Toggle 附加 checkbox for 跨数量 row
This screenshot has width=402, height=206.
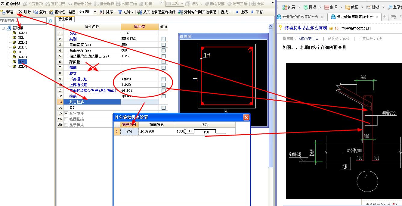163,62
